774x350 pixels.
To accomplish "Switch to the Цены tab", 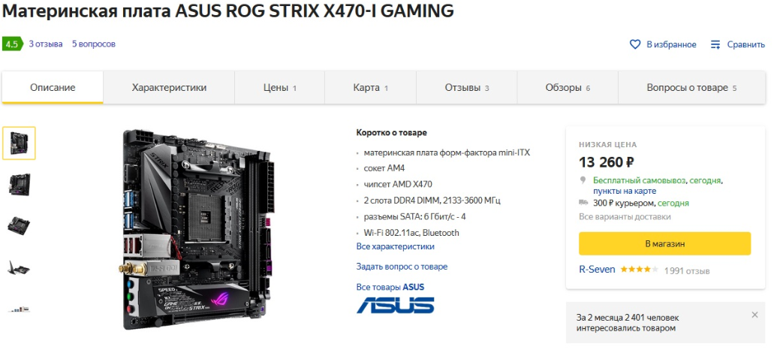I will coord(279,88).
